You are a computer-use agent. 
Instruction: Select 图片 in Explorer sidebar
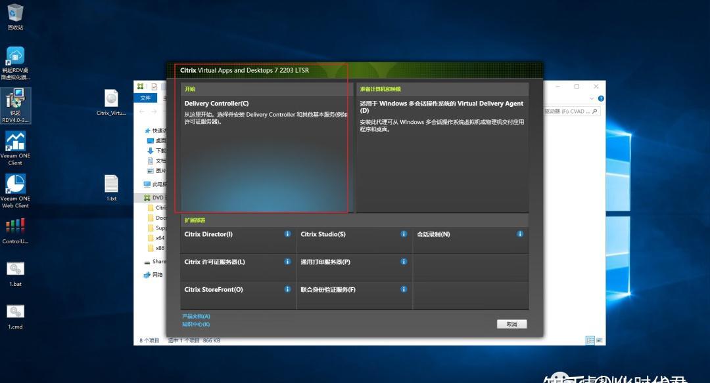(156, 171)
